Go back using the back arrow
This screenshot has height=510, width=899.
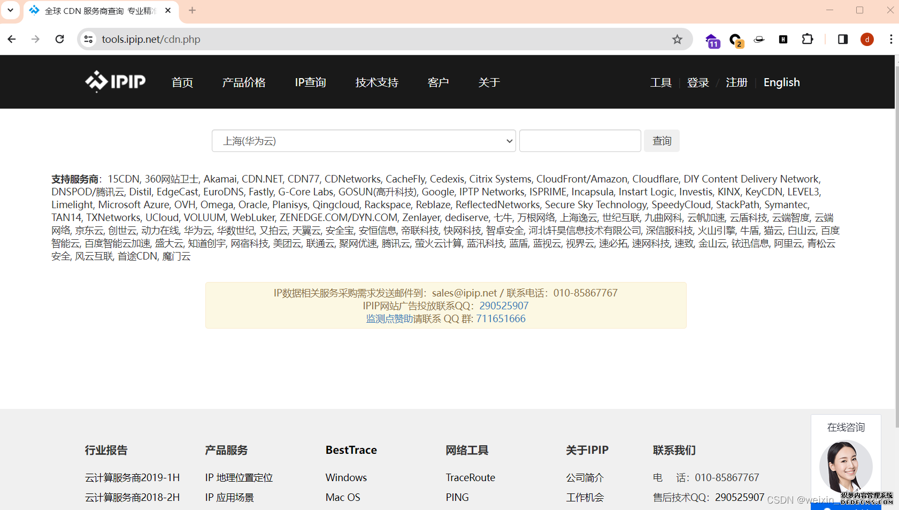pyautogui.click(x=12, y=40)
